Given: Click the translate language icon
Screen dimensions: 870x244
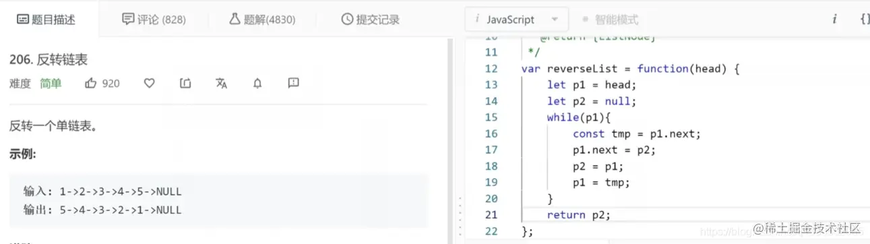Looking at the screenshot, I should click(x=221, y=84).
